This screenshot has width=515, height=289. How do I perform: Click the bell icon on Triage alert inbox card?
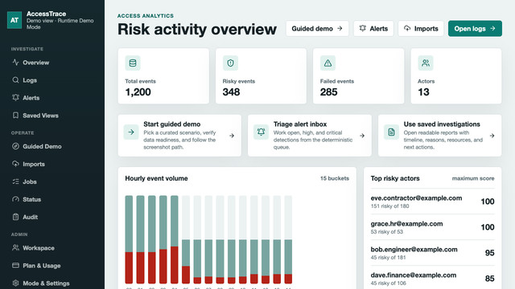[261, 132]
